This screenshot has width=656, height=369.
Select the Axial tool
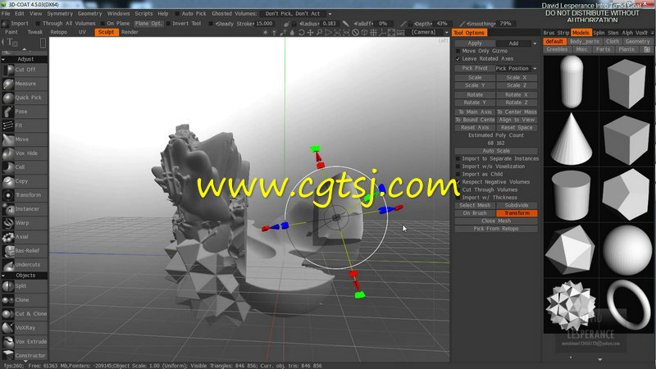25,237
